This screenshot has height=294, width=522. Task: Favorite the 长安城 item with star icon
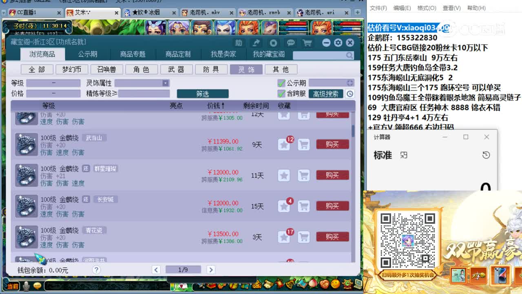click(284, 206)
